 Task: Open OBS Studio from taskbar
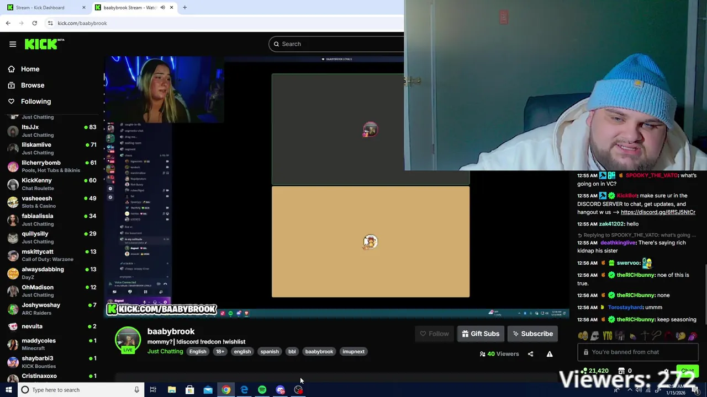[x=298, y=390]
